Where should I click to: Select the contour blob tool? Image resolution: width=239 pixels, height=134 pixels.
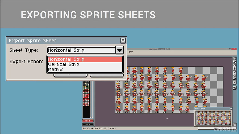pyautogui.click(x=235, y=79)
